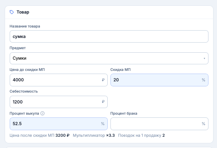
Task: Click the percent symbol in Процент брака field
Action: [x=203, y=124]
